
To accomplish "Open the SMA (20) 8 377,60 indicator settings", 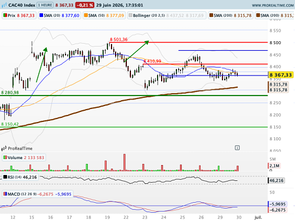I will tap(60, 15).
